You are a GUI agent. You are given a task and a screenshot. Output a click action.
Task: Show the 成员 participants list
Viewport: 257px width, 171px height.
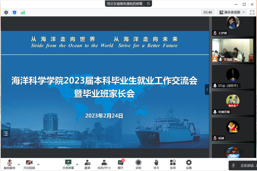104,163
